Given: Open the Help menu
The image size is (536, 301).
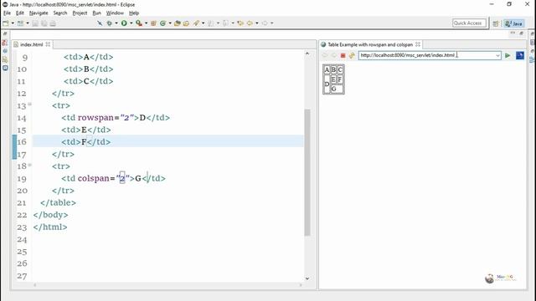Looking at the screenshot, I should coord(134,13).
